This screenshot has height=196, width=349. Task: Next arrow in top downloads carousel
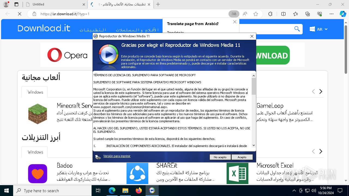tap(321, 151)
